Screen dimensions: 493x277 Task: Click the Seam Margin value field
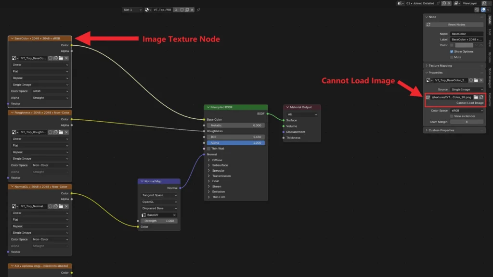(467, 122)
